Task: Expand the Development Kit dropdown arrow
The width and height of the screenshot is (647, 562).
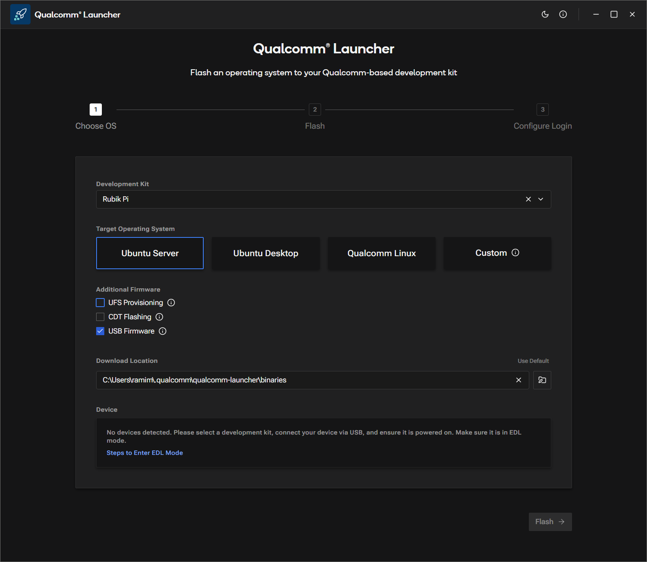Action: (x=541, y=199)
